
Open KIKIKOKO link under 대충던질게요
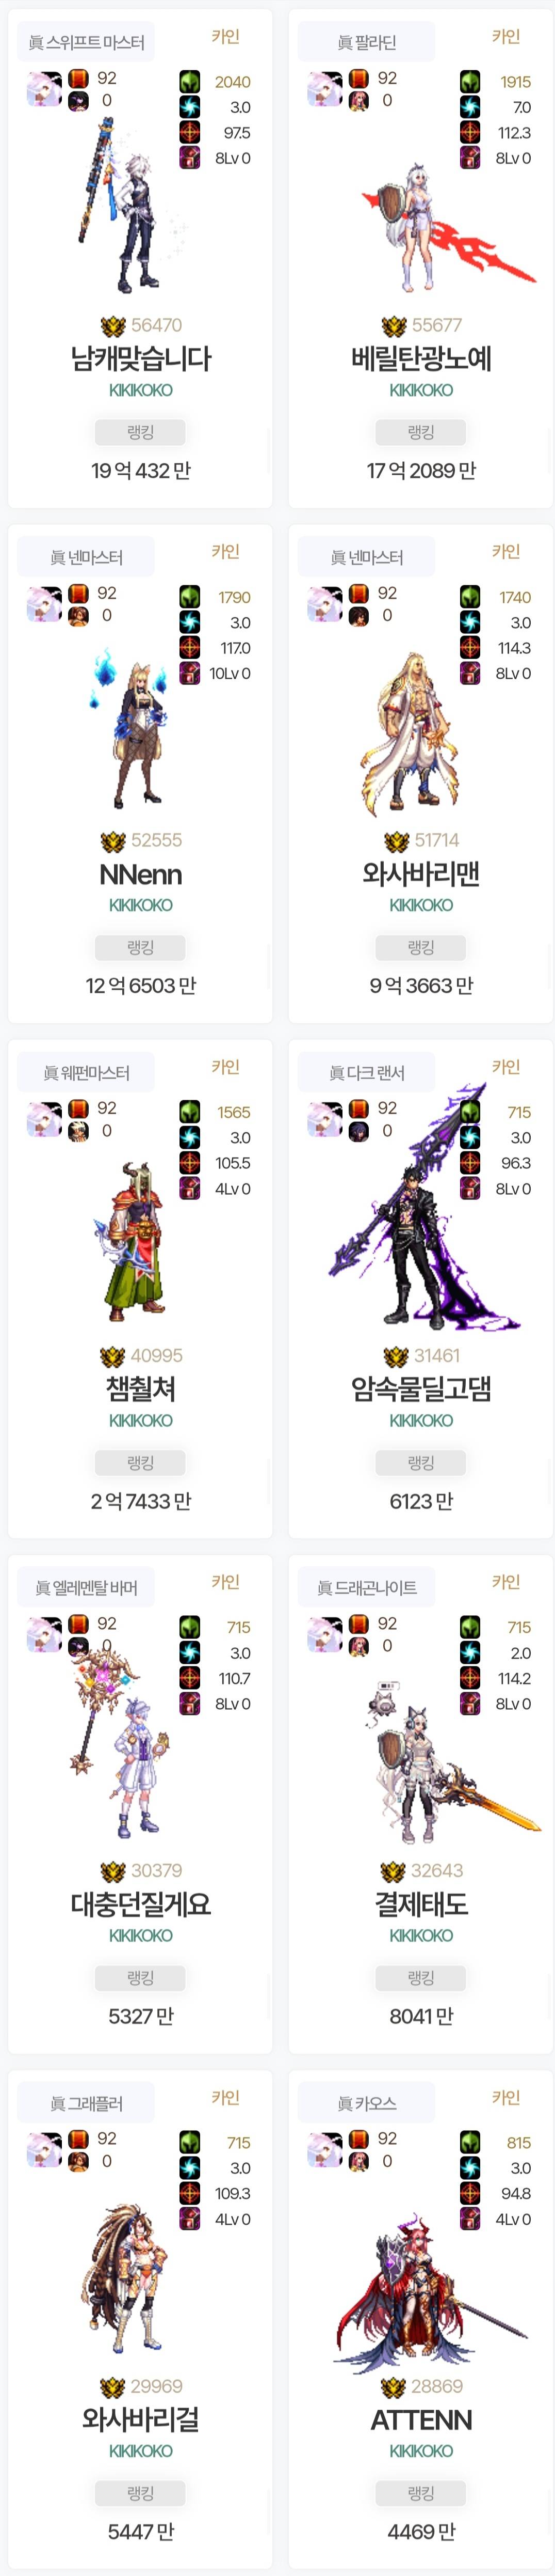click(141, 1935)
